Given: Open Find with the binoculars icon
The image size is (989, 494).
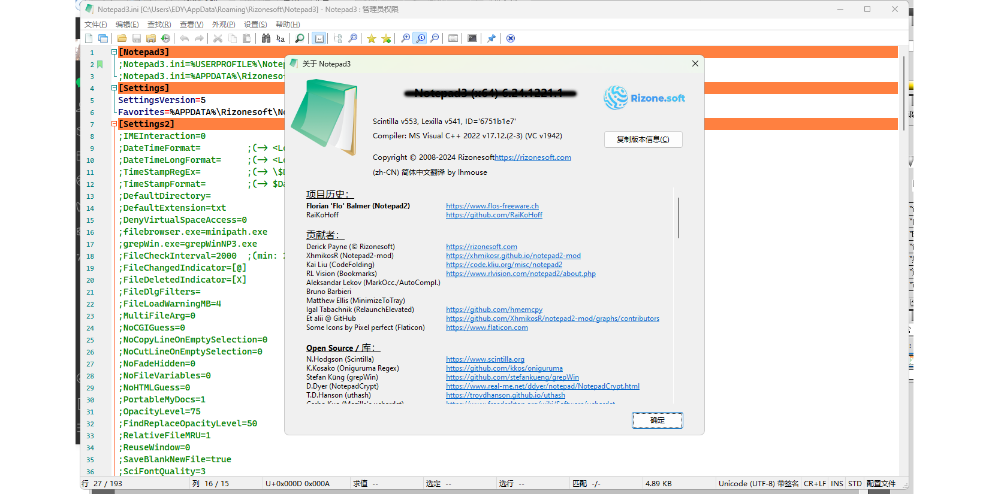Looking at the screenshot, I should (x=266, y=38).
